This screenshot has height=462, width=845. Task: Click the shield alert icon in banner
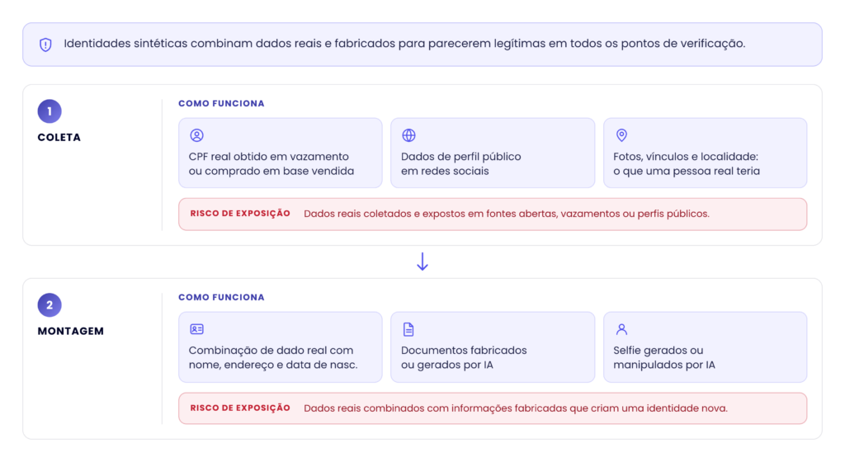[46, 45]
